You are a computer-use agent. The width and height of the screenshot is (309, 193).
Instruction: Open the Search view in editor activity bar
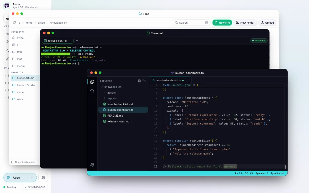click(92, 91)
